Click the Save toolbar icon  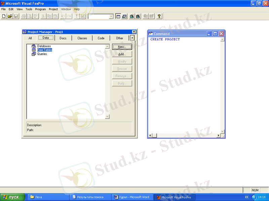click(16, 16)
